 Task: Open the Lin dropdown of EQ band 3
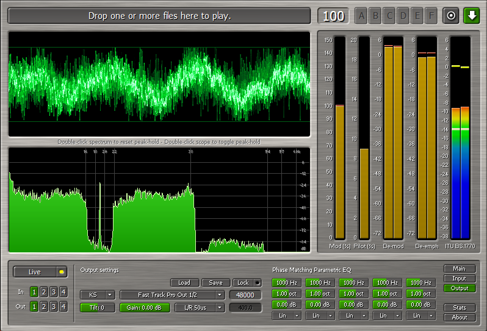353,316
